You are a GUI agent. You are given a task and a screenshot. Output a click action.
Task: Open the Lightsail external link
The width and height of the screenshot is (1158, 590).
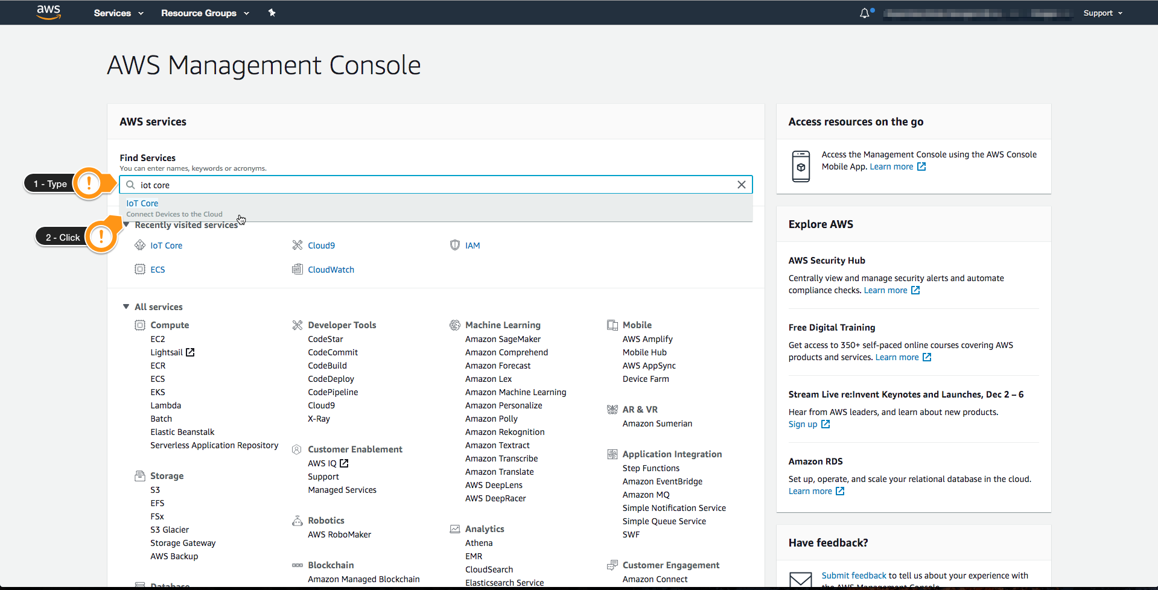(173, 352)
